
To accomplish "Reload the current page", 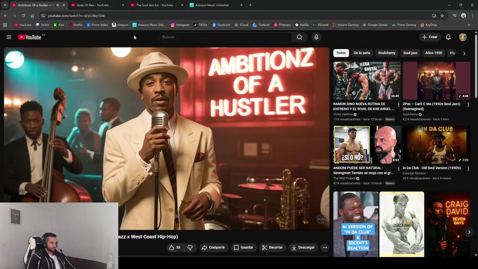I will coord(23,16).
